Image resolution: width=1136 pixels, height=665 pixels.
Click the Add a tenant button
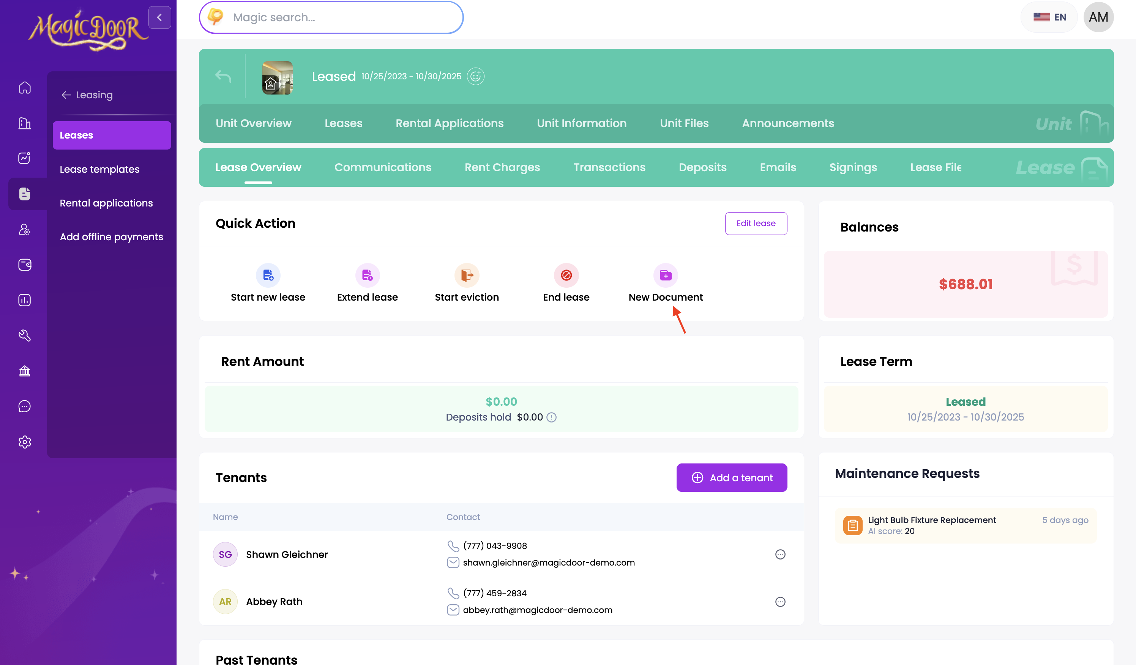point(731,477)
